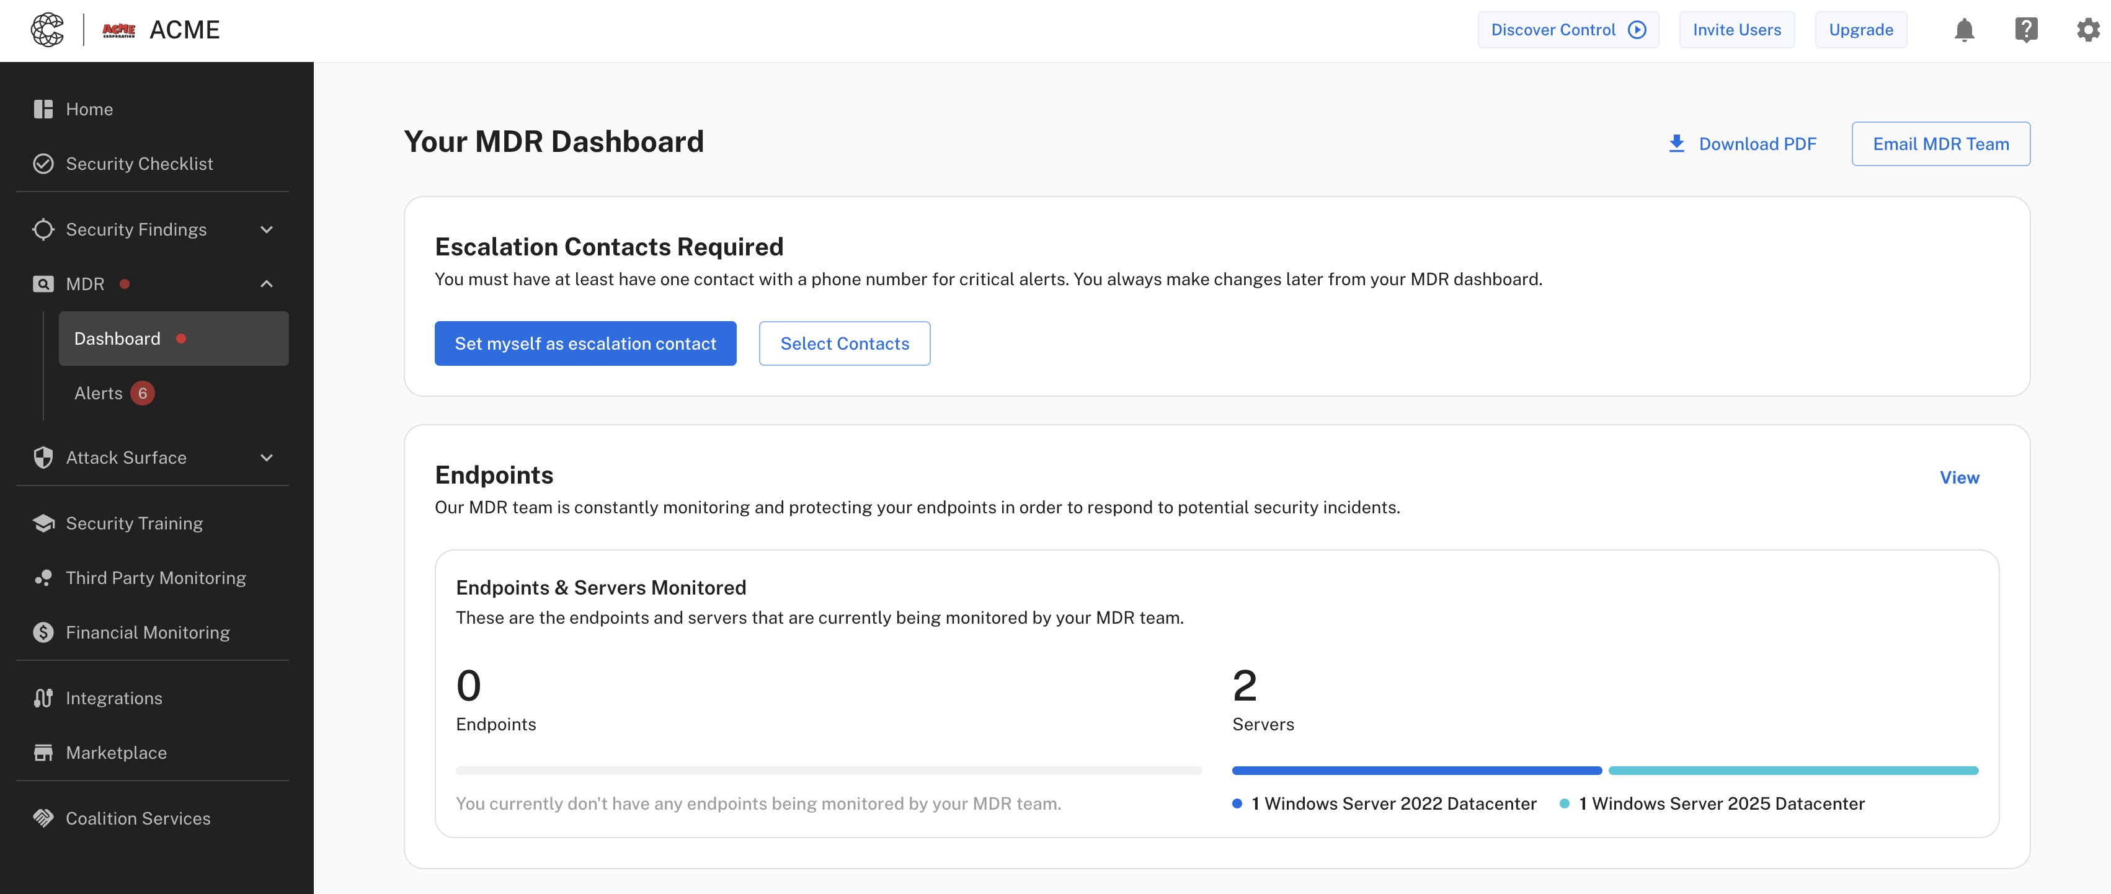The image size is (2111, 894).
Task: Click the Home dashboard icon
Action: [43, 109]
